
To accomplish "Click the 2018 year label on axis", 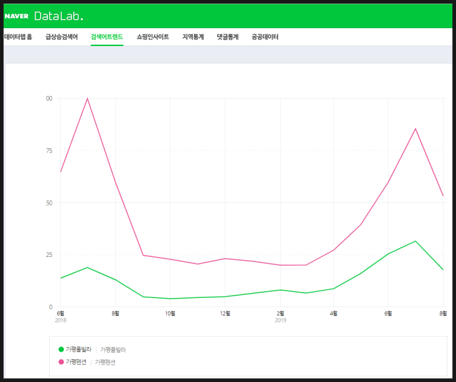I will 61,320.
